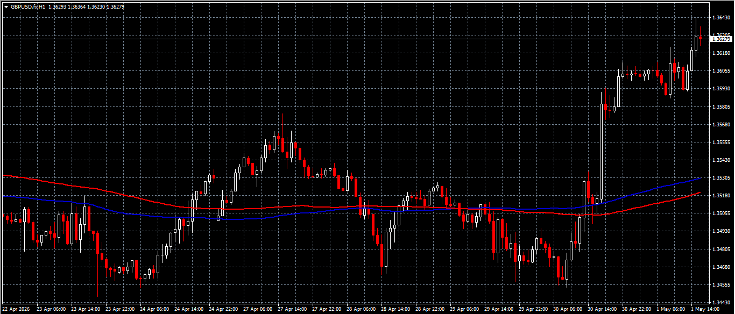Viewport: 735px width, 314px height.
Task: Click the 29 Apr 14:00 time label
Action: tap(499, 310)
